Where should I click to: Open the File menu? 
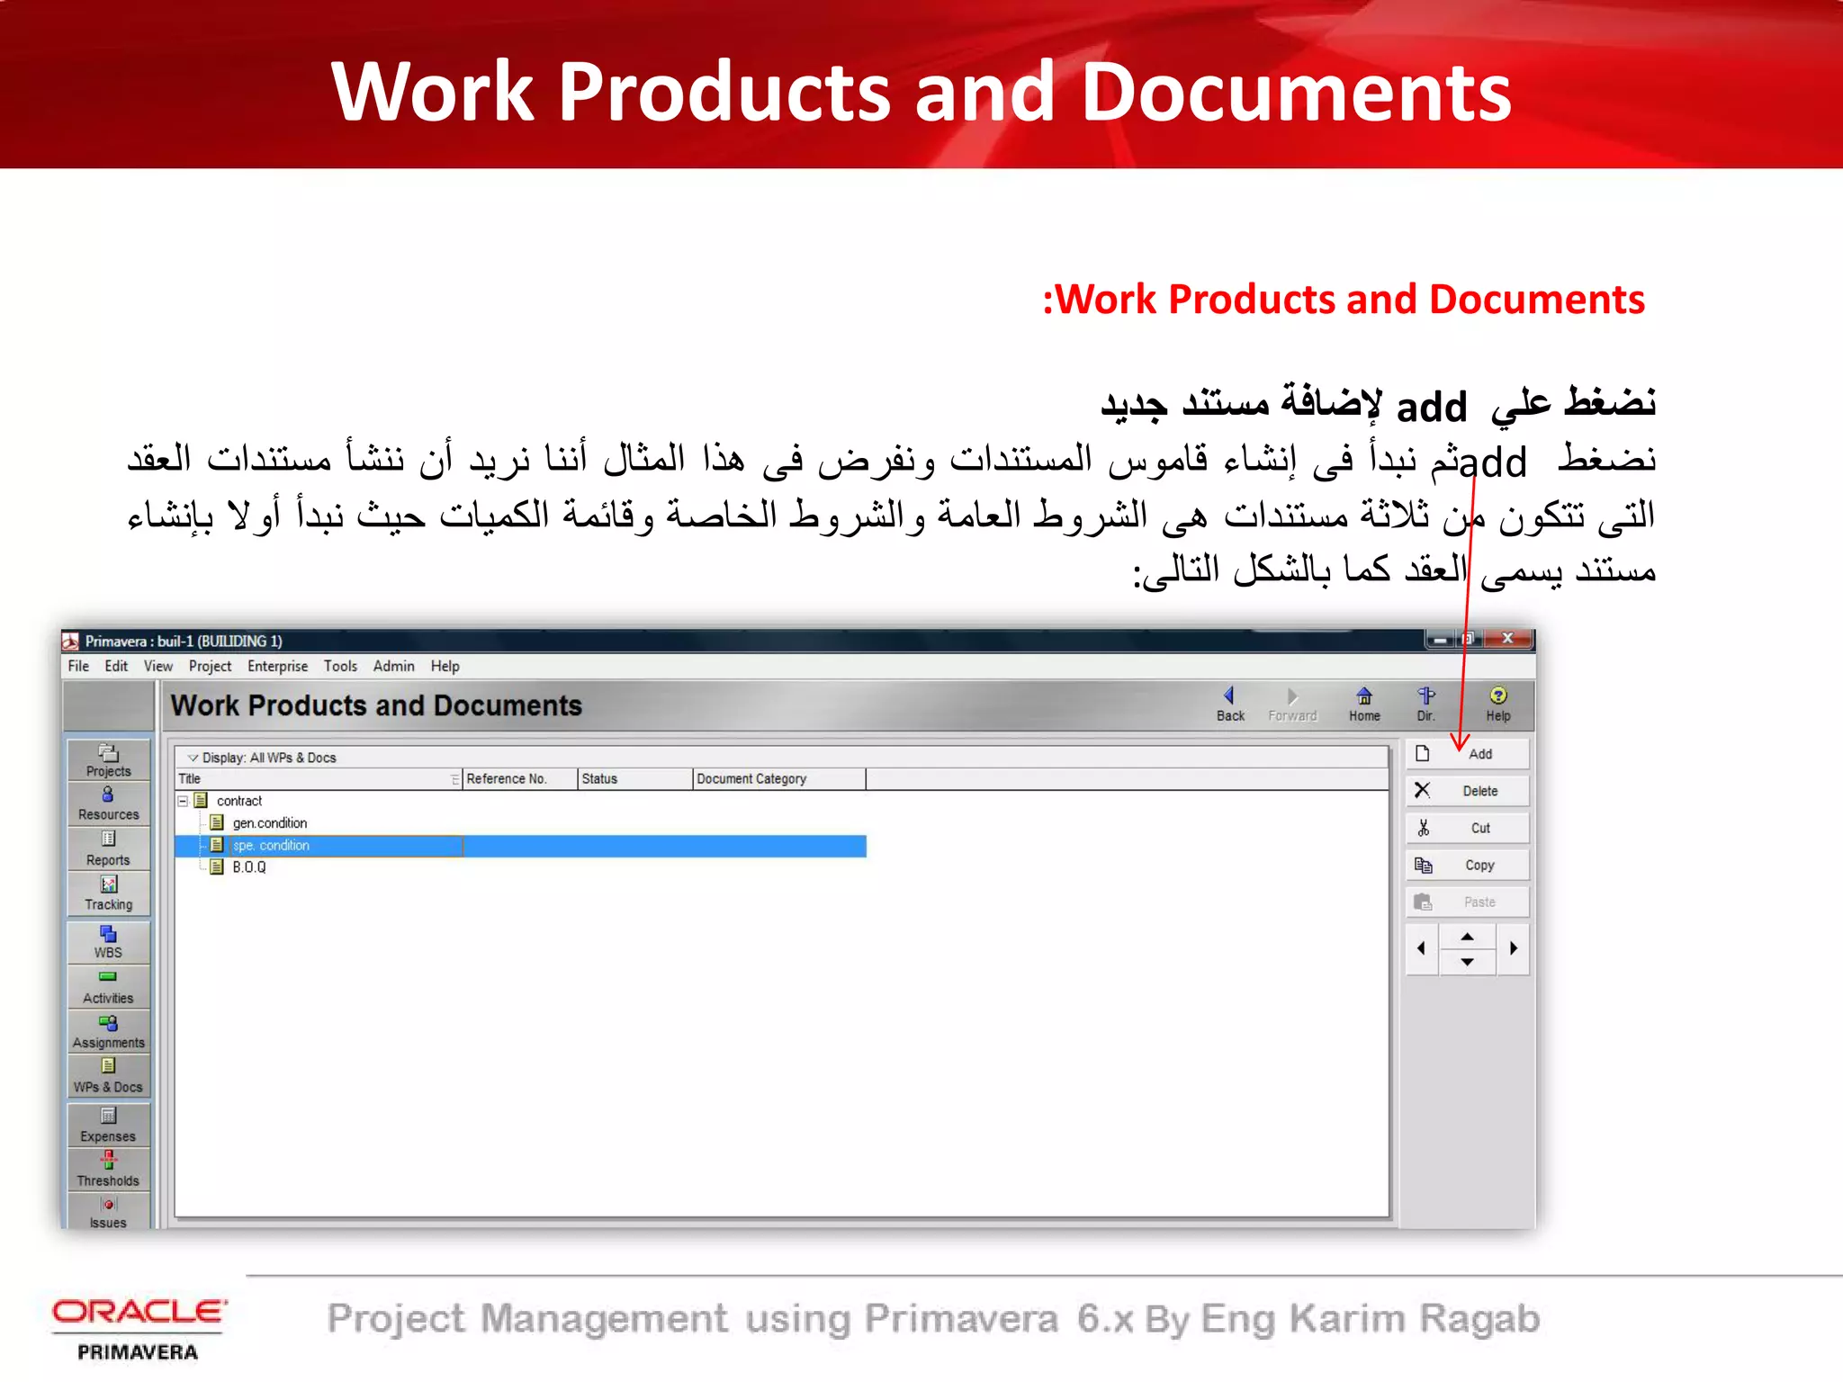click(x=78, y=666)
